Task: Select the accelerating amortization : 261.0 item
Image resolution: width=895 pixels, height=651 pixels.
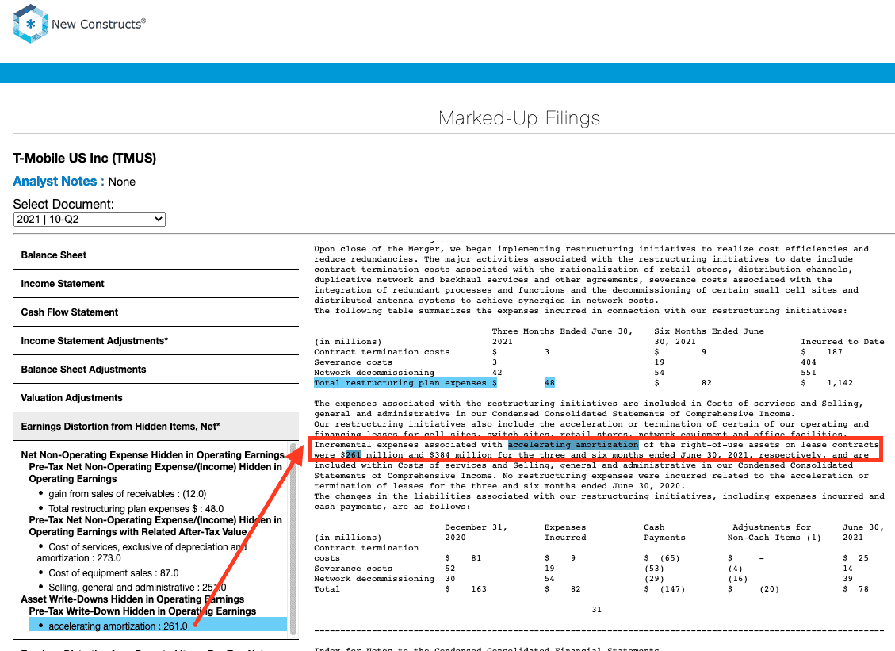Action: coord(158,626)
